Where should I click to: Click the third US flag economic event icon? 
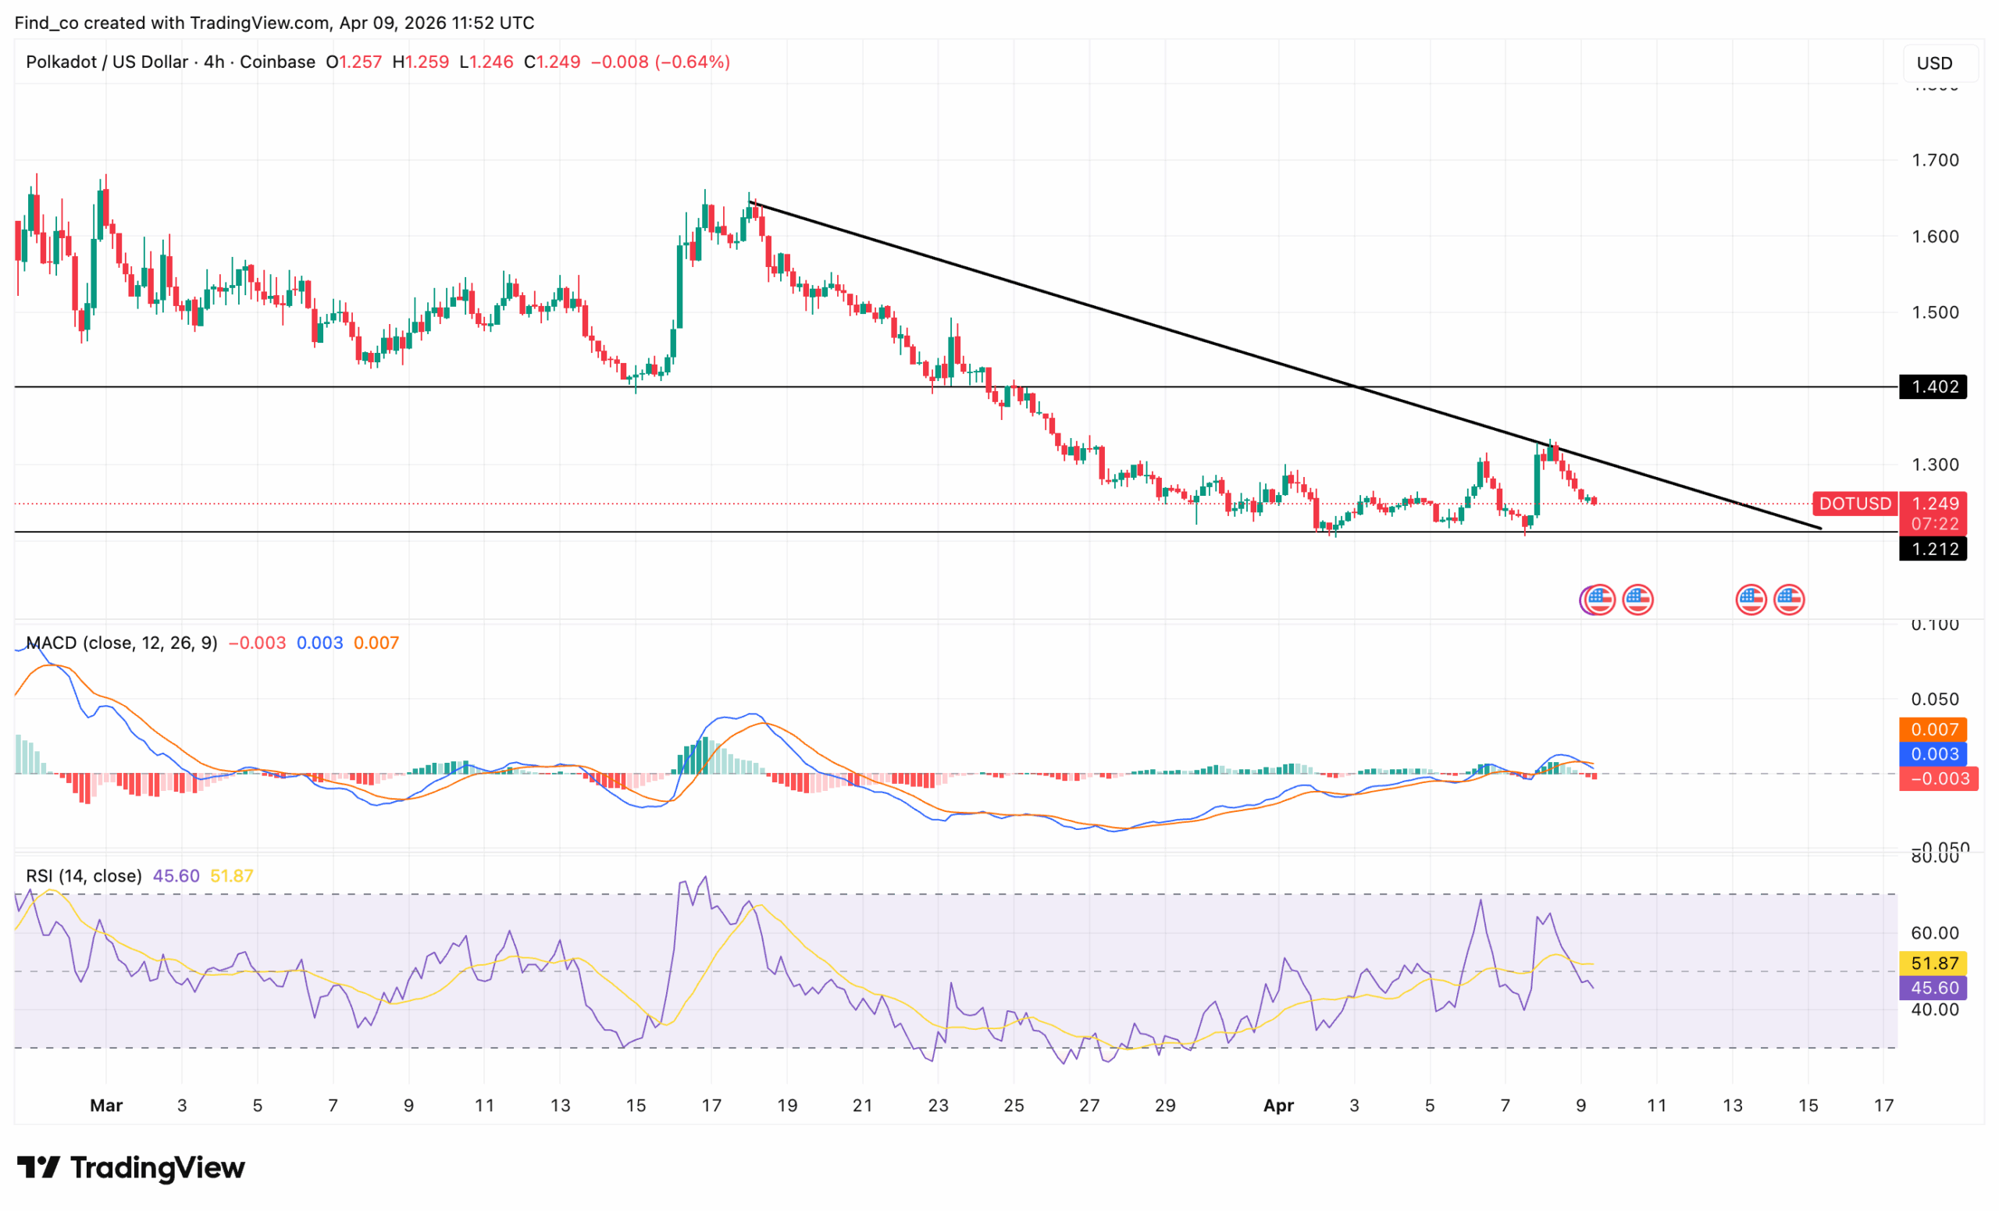1751,600
